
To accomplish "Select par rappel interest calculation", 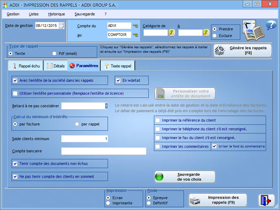I will (77, 124).
